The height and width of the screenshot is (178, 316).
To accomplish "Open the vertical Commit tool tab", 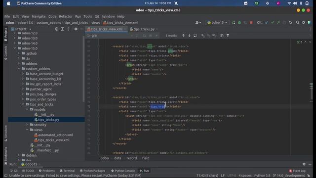I will 5,53.
